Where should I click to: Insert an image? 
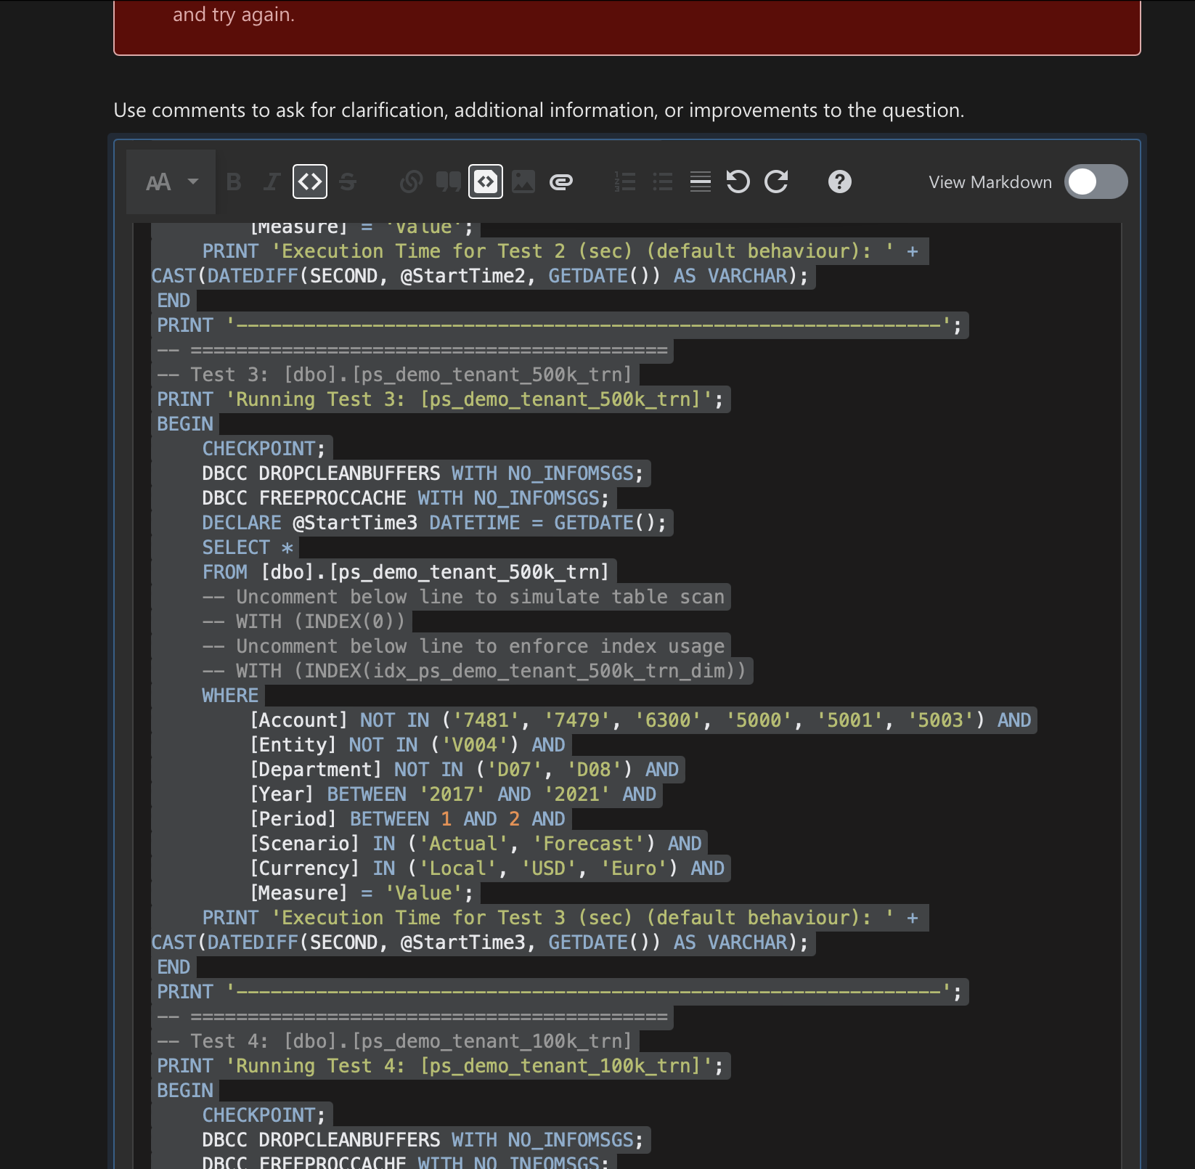tap(523, 182)
